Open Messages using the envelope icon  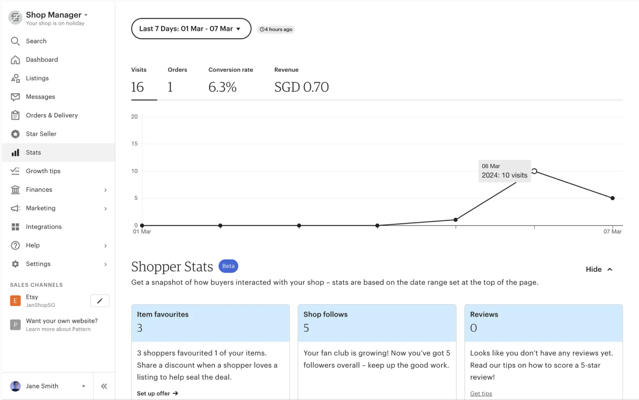point(16,97)
